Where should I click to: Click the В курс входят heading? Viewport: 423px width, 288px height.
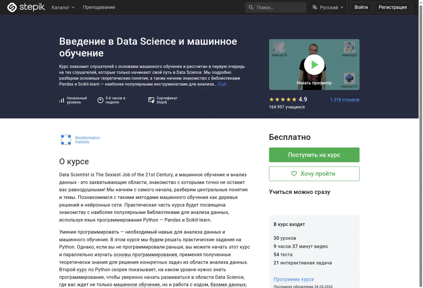(x=289, y=224)
